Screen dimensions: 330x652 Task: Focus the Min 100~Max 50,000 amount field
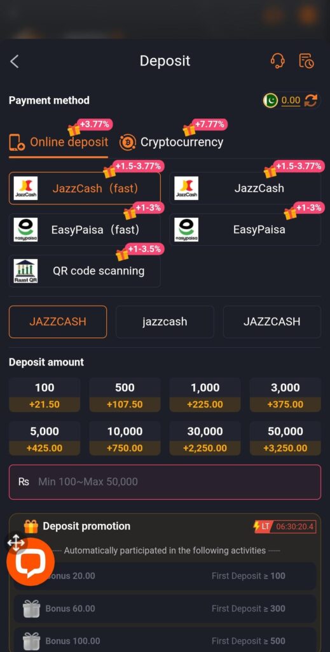[x=165, y=482]
